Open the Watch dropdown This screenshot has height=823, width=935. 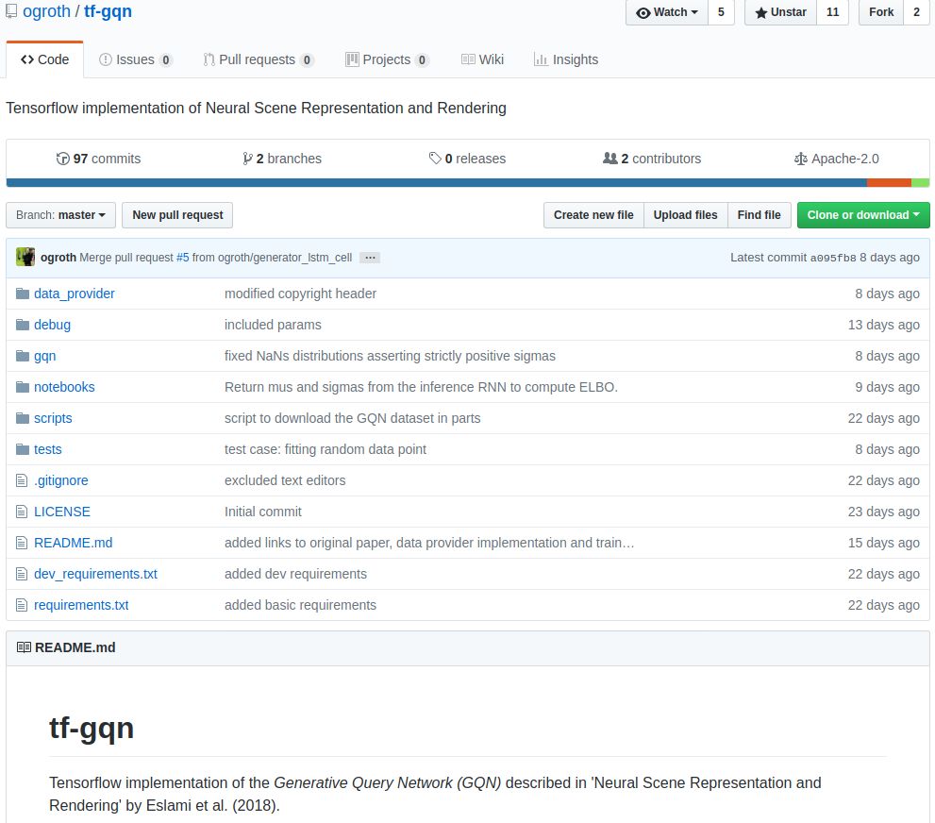coord(667,12)
